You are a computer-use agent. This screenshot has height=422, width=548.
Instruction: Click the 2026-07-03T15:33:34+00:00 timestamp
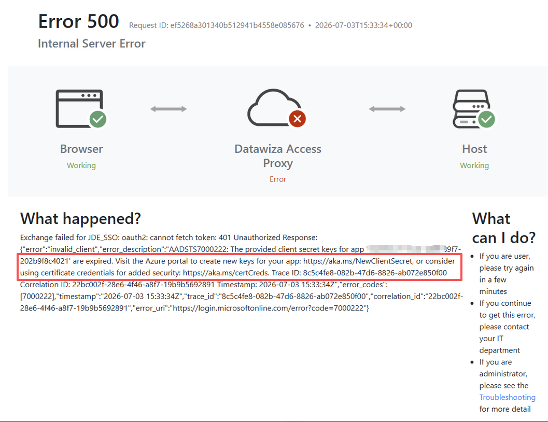point(363,25)
